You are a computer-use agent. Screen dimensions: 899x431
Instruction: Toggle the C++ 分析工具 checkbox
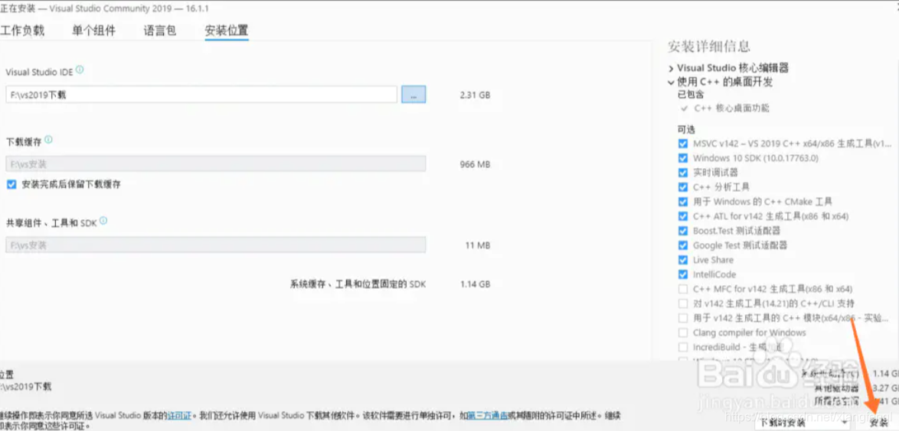[682, 187]
